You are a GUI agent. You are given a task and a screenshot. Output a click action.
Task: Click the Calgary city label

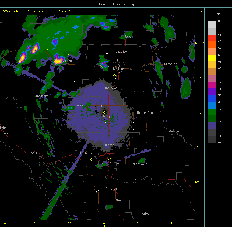(x=108, y=163)
